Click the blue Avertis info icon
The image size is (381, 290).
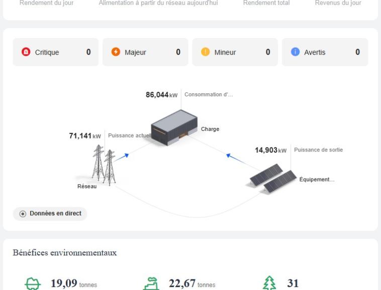(x=295, y=52)
